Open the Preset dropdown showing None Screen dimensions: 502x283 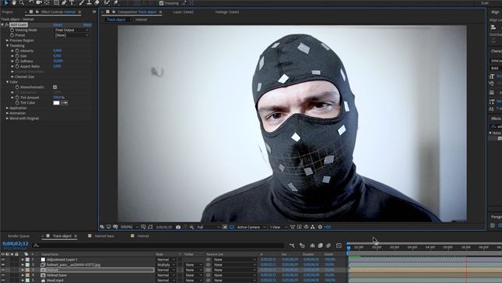(x=72, y=35)
